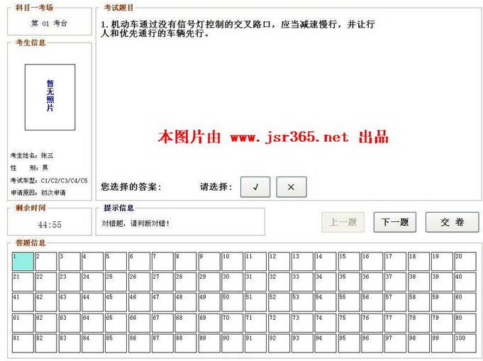Jump to question 50
The width and height of the screenshot is (483, 361).
click(232, 302)
